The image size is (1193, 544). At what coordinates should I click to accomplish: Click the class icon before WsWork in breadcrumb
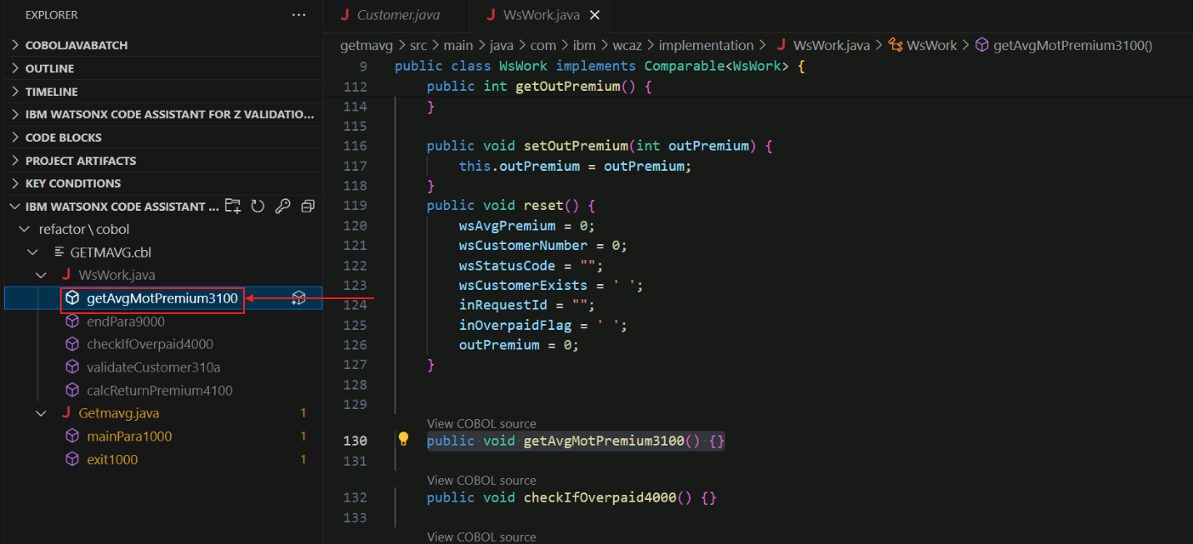[x=896, y=46]
